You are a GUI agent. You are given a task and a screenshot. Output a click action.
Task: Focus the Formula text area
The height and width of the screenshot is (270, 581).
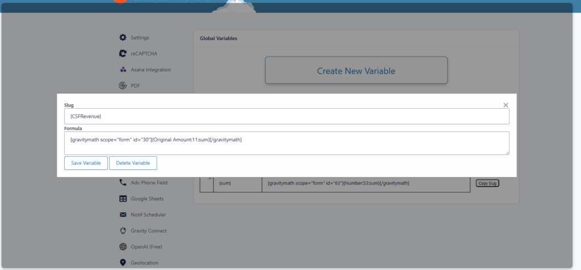(x=287, y=143)
